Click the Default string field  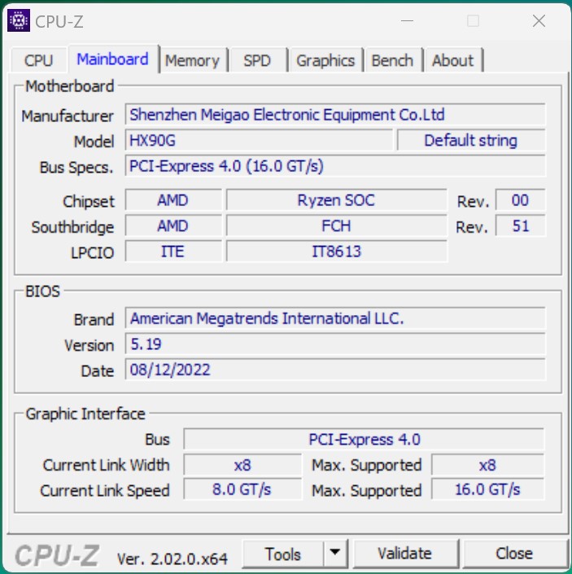(471, 140)
